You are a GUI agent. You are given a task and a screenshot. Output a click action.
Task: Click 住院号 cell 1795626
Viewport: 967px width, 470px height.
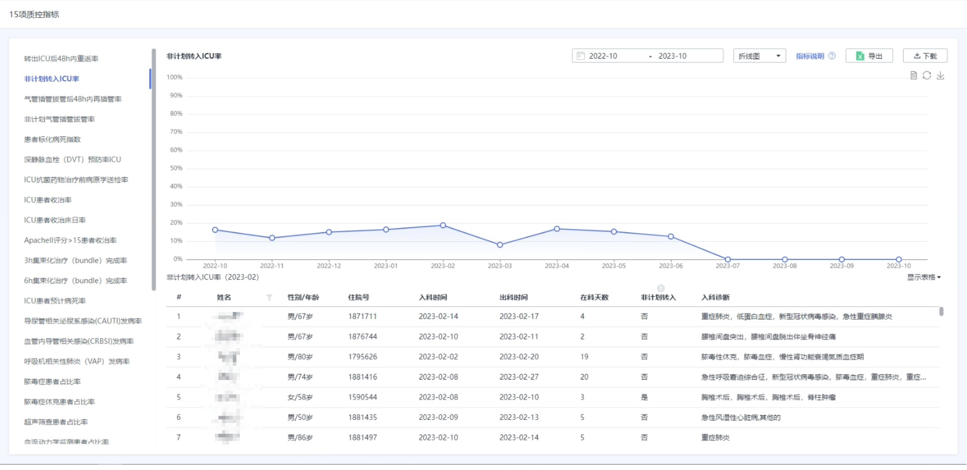pyautogui.click(x=363, y=357)
